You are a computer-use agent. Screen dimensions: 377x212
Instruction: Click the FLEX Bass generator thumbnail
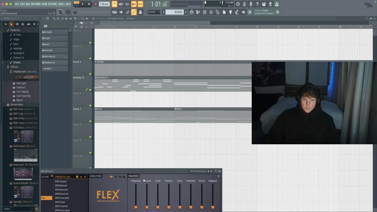point(24,137)
